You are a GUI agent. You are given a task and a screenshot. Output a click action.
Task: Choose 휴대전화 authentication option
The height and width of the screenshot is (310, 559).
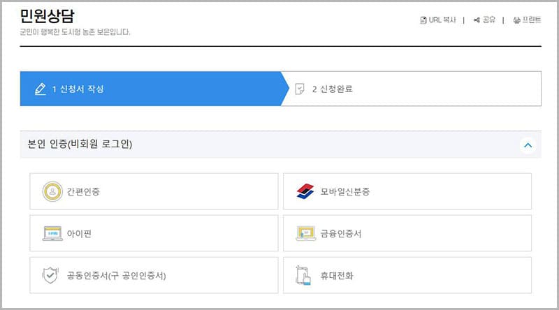point(407,275)
